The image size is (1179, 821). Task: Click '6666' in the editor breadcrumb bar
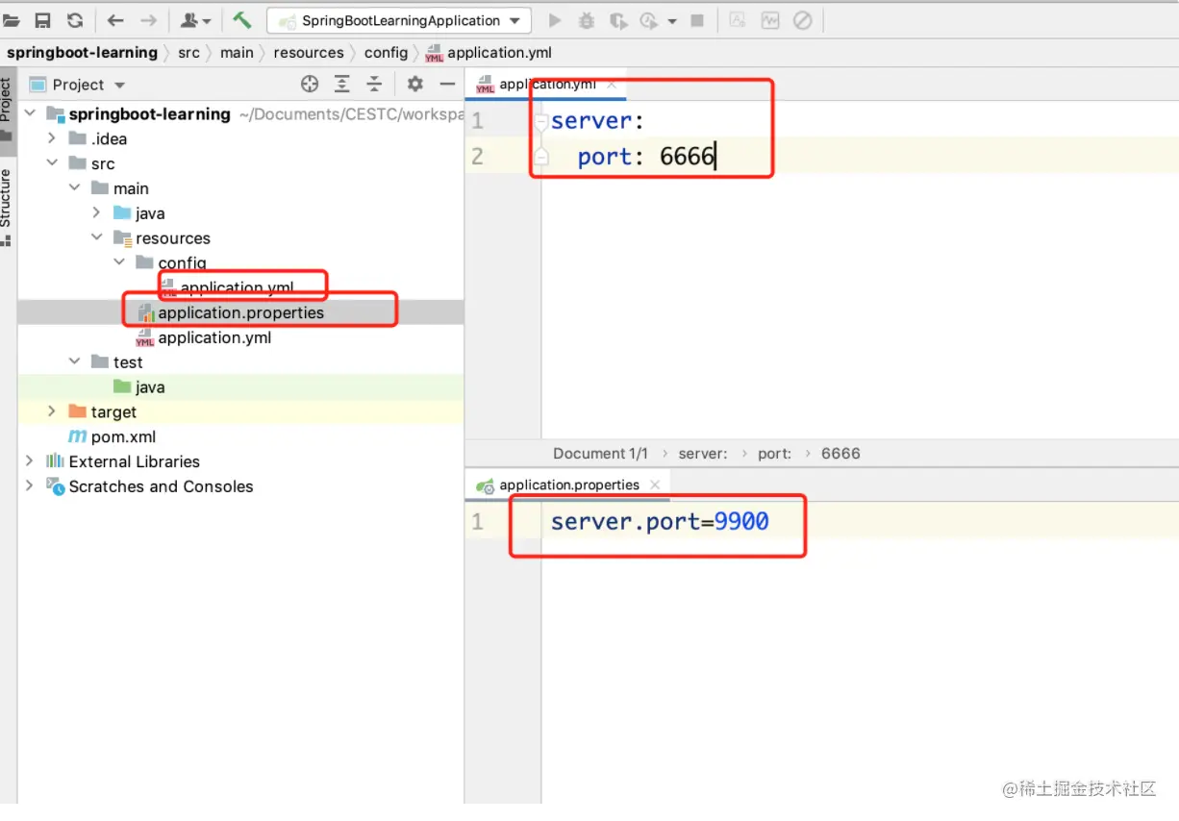[840, 454]
